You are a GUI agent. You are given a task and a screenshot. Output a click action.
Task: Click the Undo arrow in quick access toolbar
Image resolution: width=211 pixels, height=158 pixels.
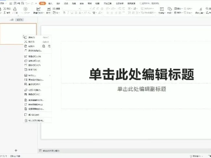(27, 3)
